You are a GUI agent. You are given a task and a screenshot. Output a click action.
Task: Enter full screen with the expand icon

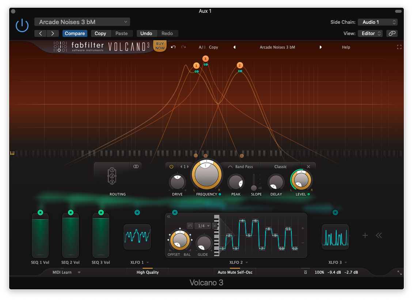[x=399, y=47]
